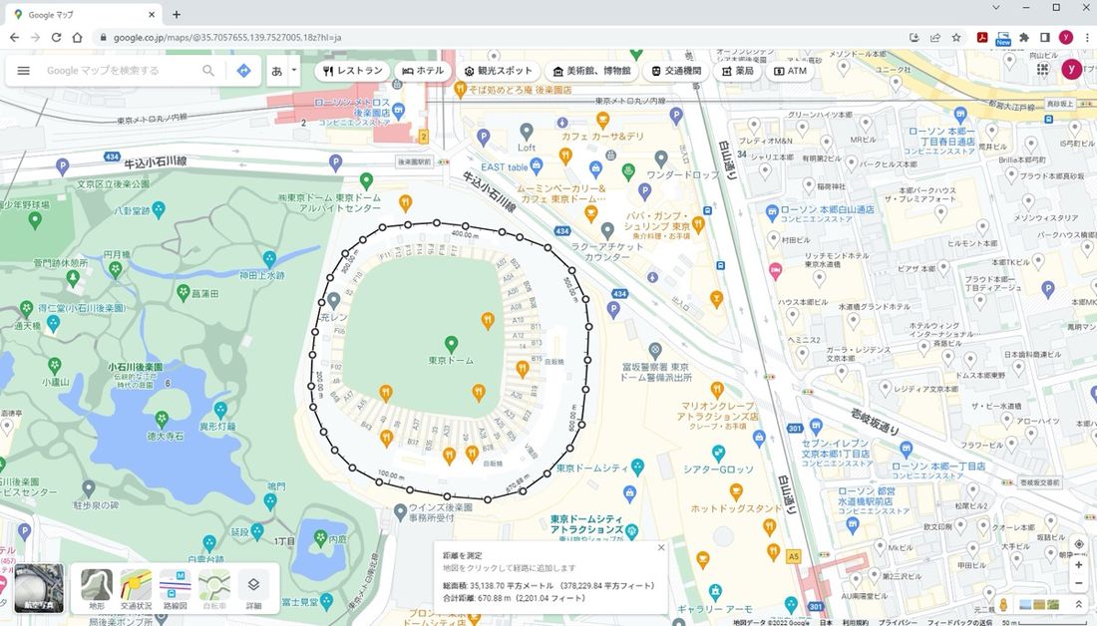Select the レストラン category chip
This screenshot has width=1097, height=626.
click(x=352, y=71)
